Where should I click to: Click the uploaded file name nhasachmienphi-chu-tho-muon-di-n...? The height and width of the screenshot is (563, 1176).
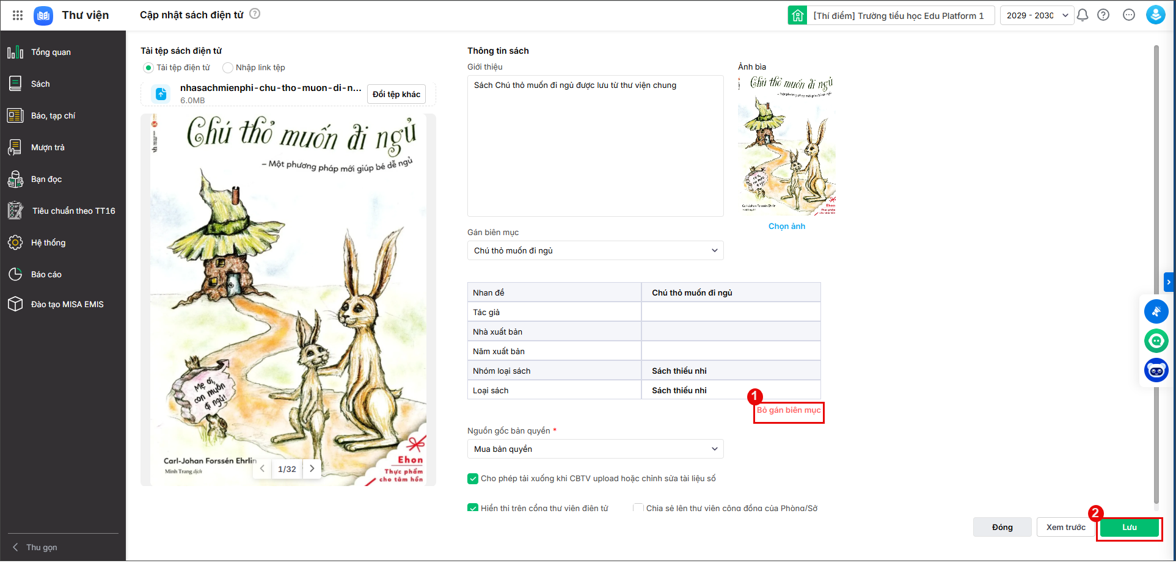pos(271,88)
